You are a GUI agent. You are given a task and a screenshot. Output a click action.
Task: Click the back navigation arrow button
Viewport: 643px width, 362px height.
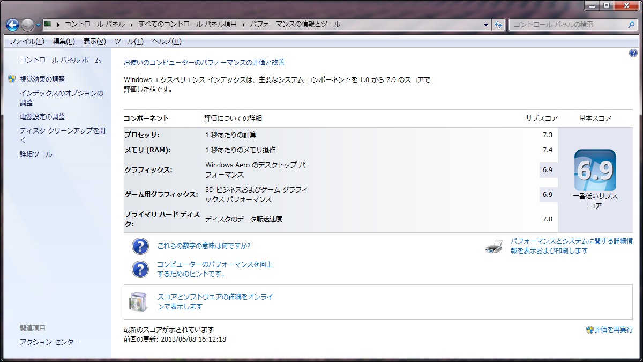(12, 25)
